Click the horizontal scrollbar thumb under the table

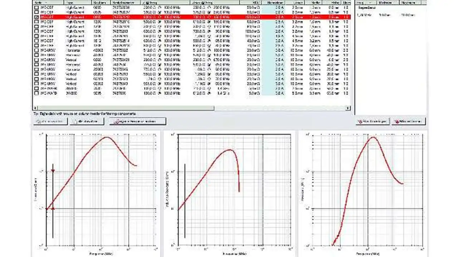[125, 108]
